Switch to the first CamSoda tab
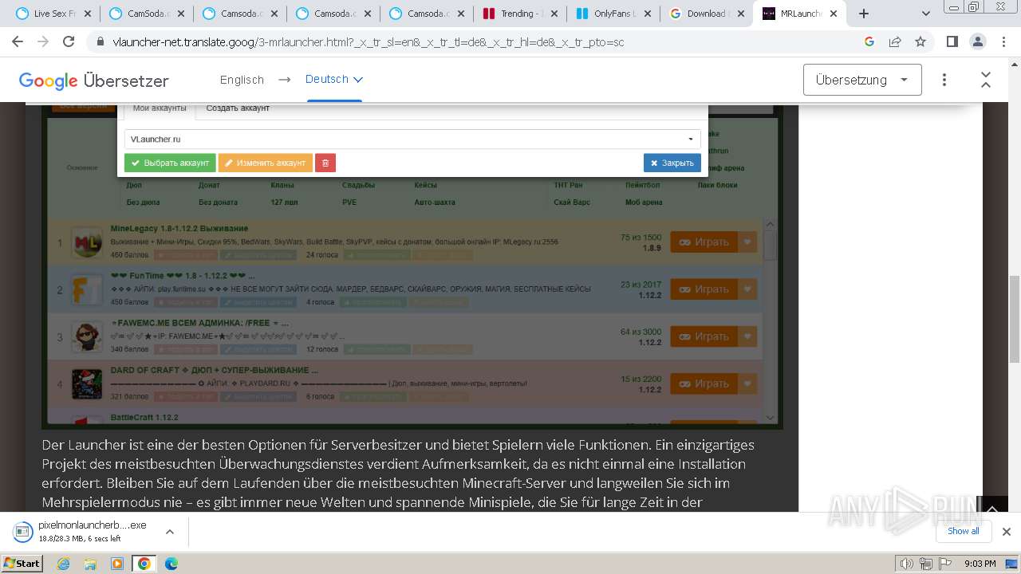 pos(148,14)
